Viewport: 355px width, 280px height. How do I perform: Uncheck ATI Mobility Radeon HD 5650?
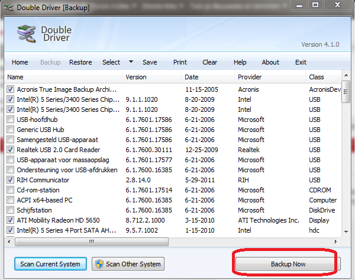click(11, 220)
